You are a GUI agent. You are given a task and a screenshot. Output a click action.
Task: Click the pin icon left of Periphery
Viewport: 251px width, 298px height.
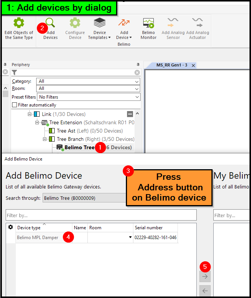(5, 65)
